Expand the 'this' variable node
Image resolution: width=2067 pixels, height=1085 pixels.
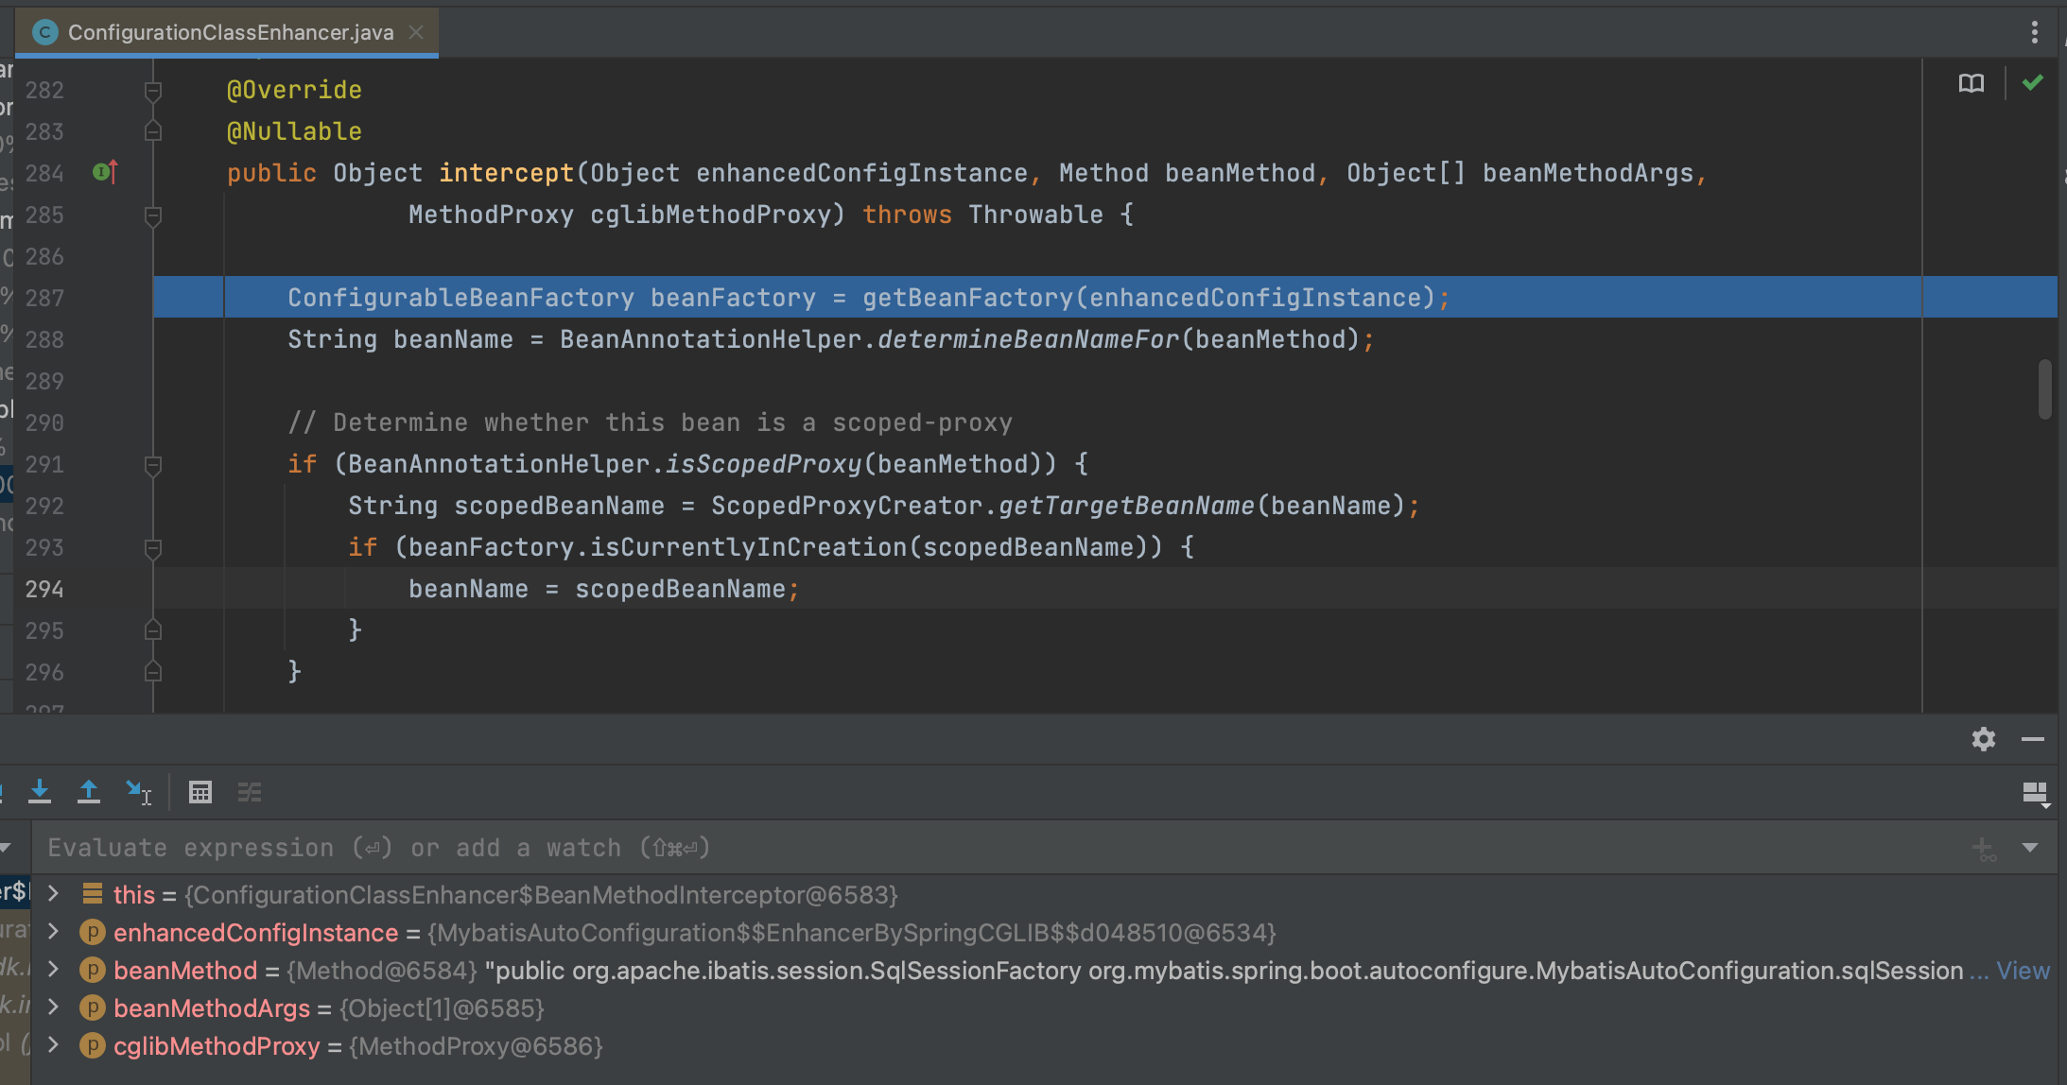(54, 894)
